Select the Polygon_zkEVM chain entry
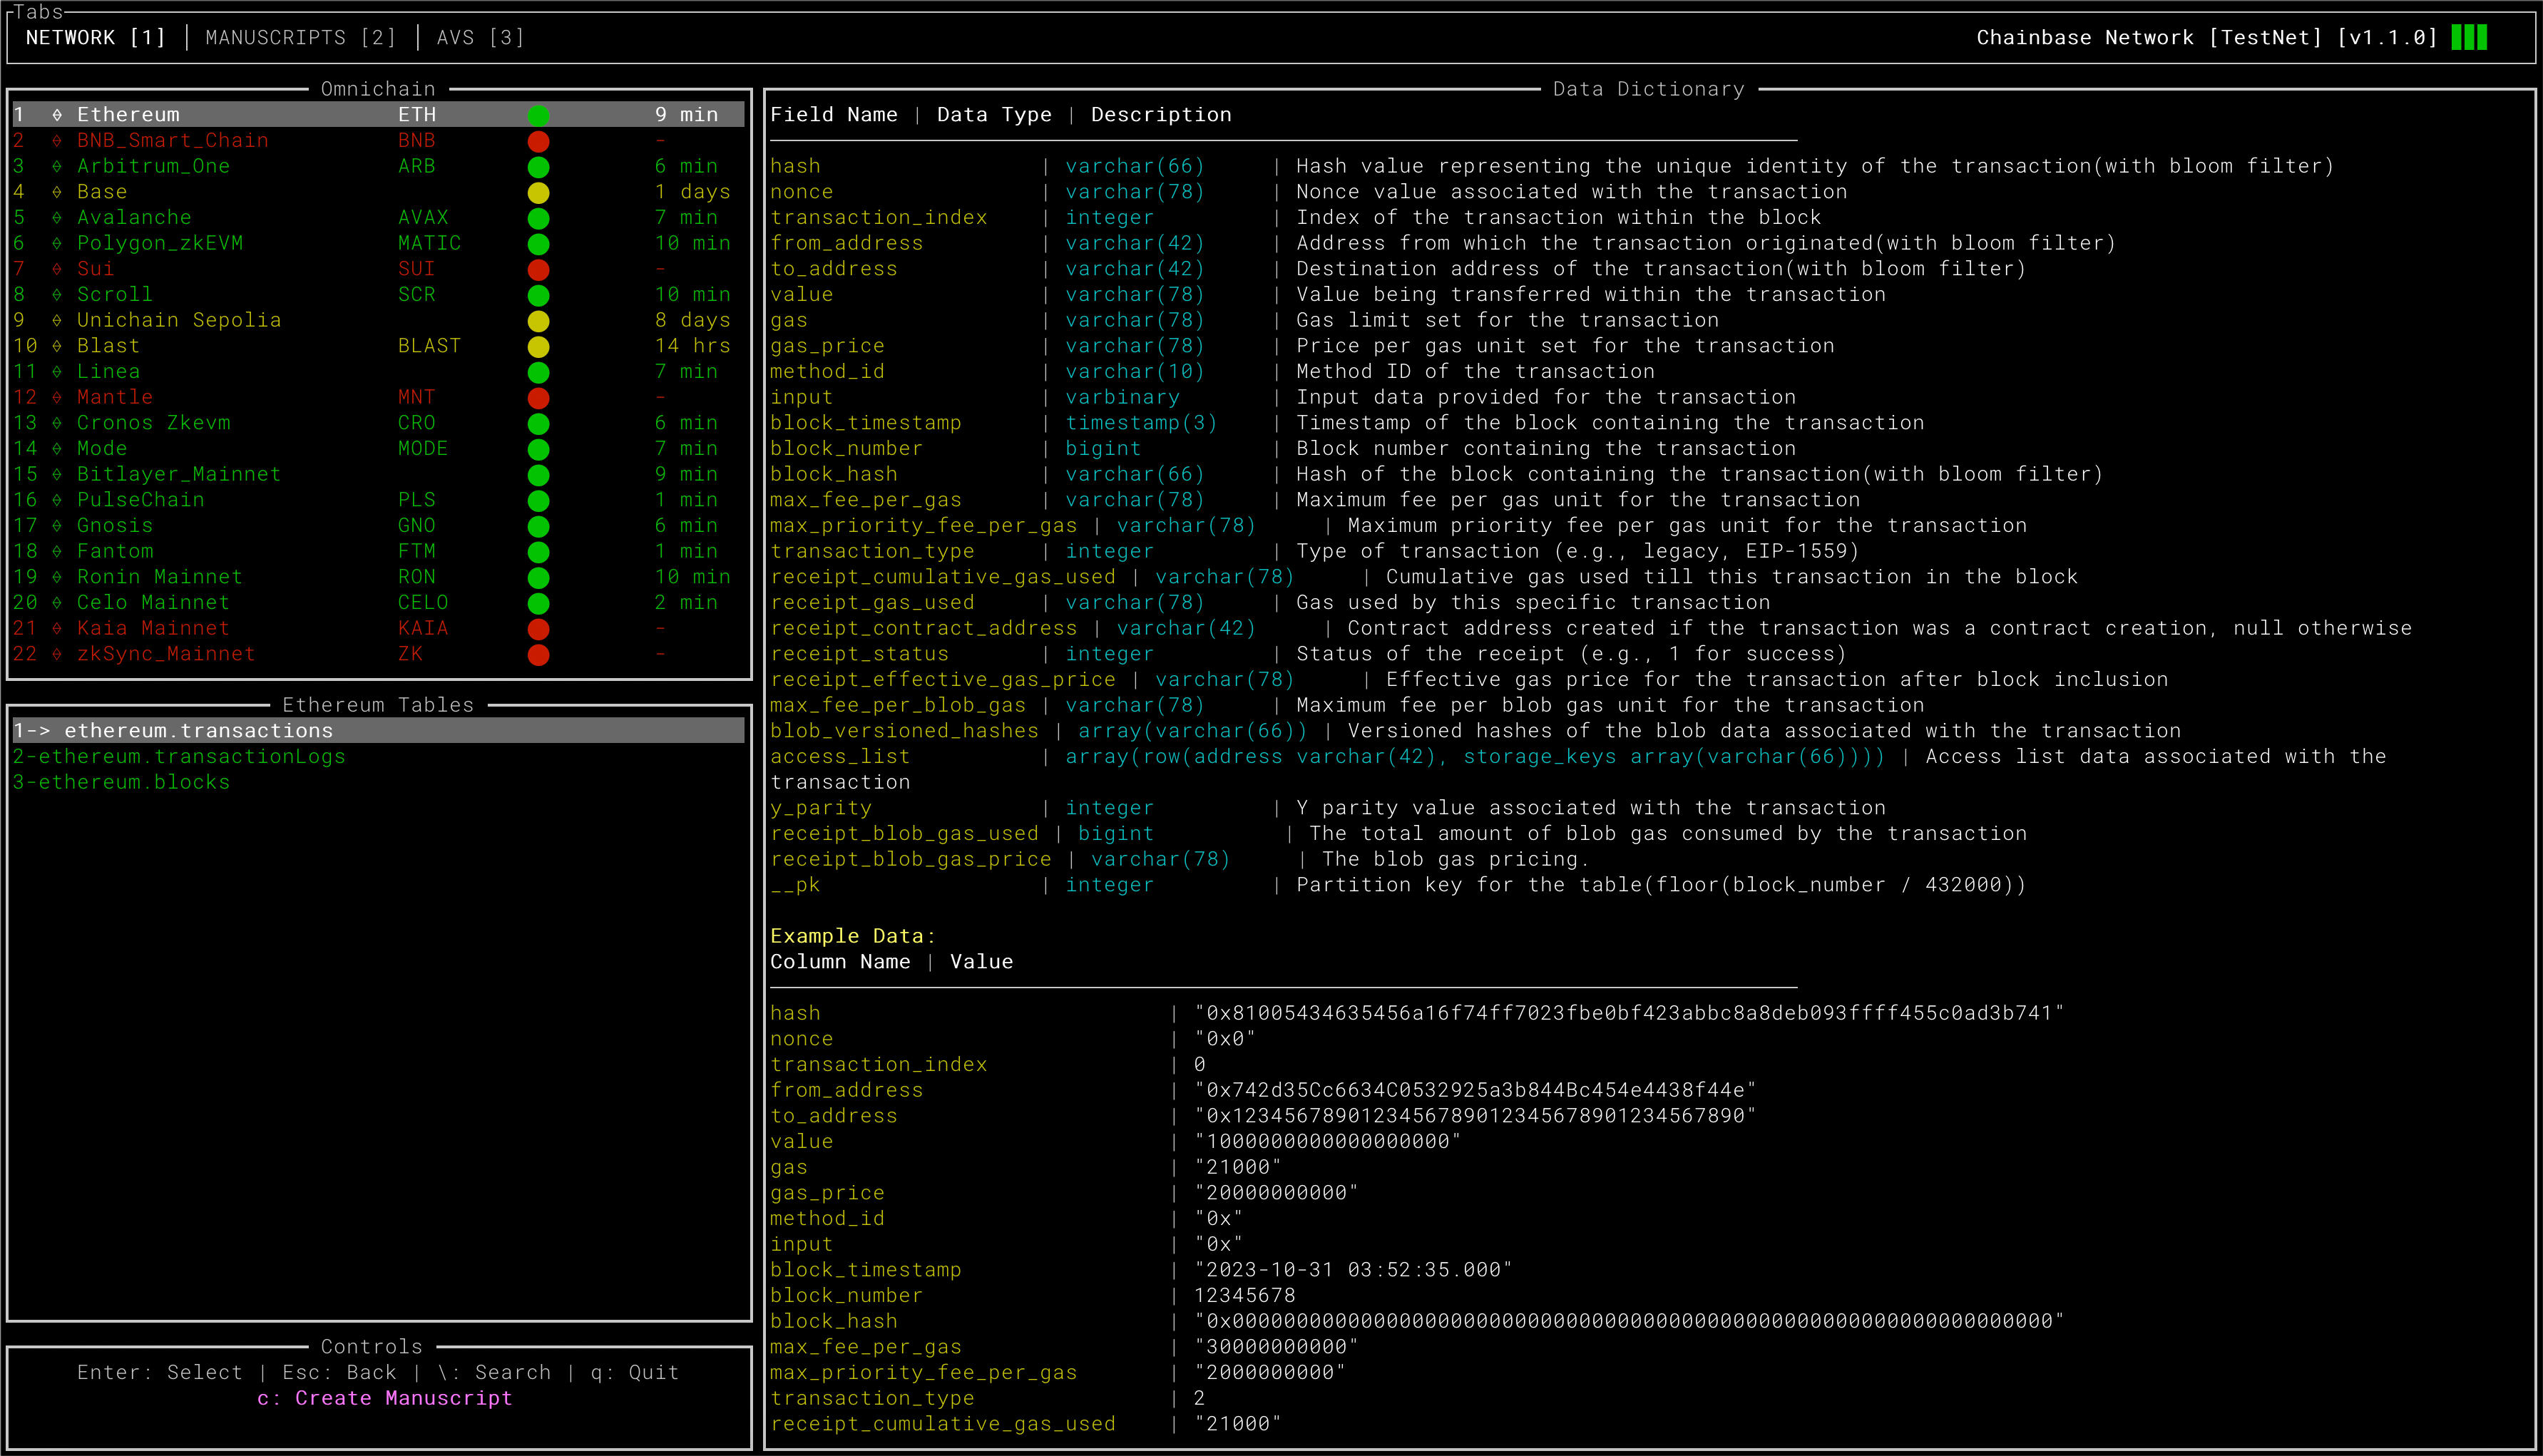 pyautogui.click(x=378, y=243)
